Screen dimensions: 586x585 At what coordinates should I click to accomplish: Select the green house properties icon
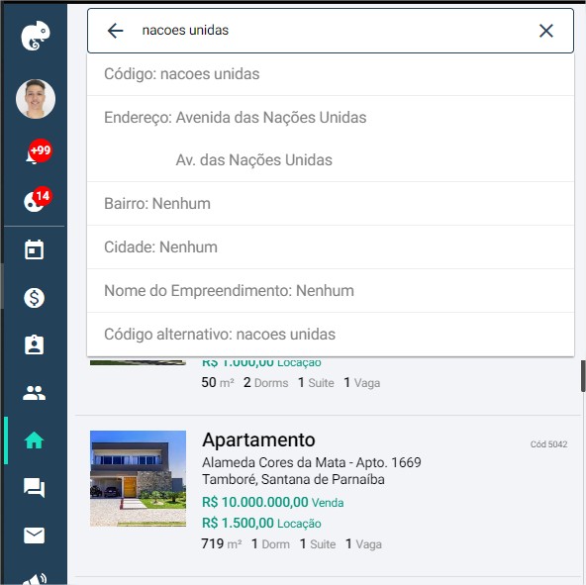tap(34, 439)
